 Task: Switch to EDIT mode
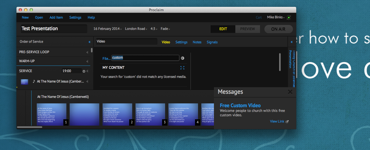point(223,29)
